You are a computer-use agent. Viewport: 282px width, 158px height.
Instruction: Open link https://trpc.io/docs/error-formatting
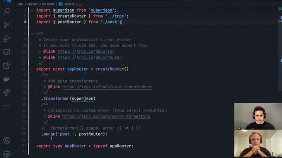point(106,116)
